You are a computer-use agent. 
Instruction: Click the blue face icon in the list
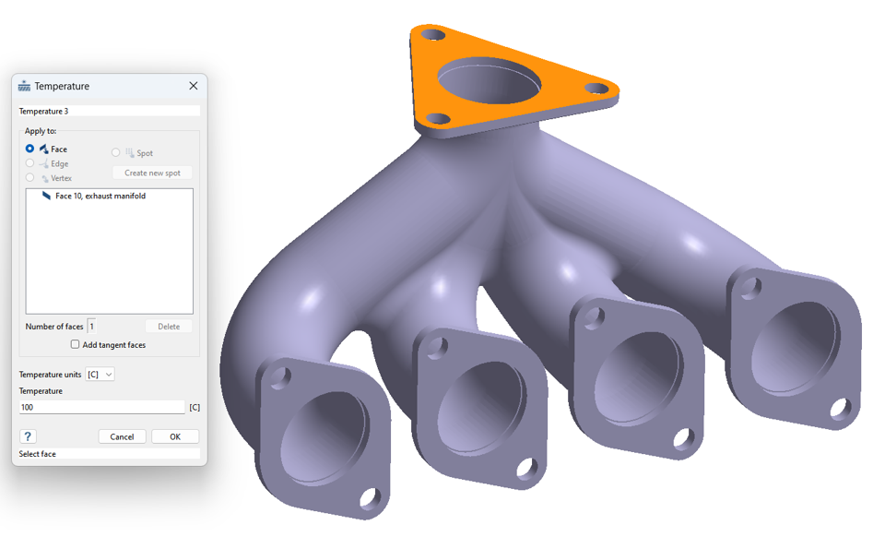[46, 196]
